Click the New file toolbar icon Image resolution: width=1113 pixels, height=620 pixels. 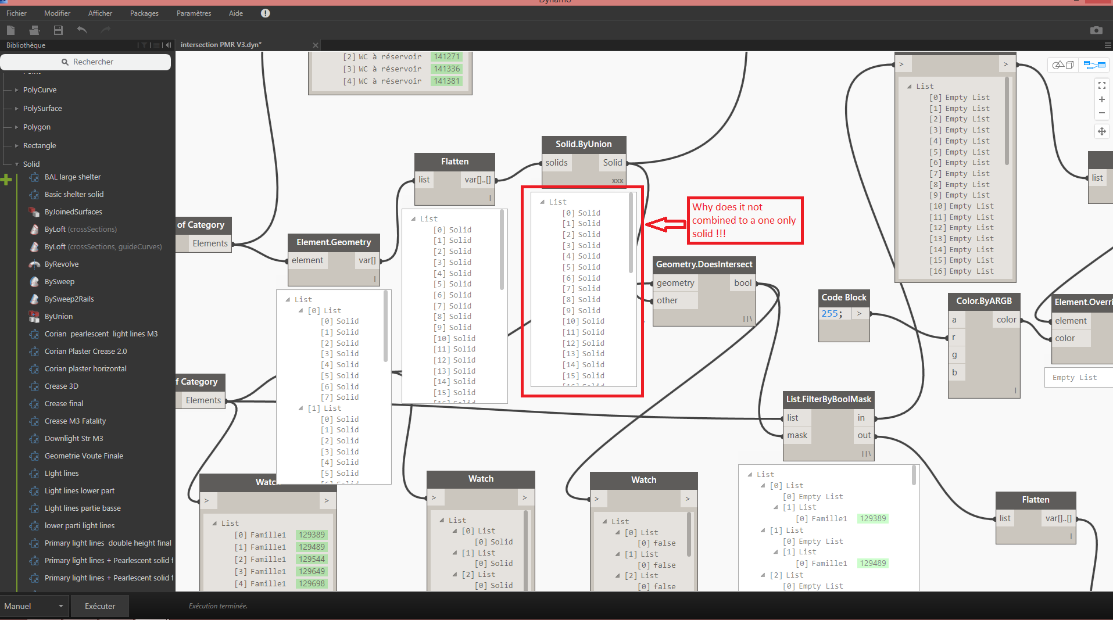(x=10, y=30)
